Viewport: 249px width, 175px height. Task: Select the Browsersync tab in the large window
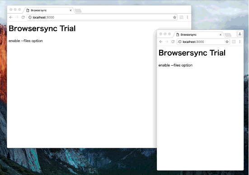[x=48, y=10]
